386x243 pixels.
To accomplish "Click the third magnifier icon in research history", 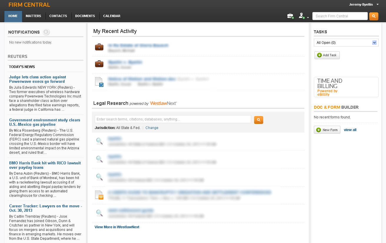I will click(x=100, y=177).
